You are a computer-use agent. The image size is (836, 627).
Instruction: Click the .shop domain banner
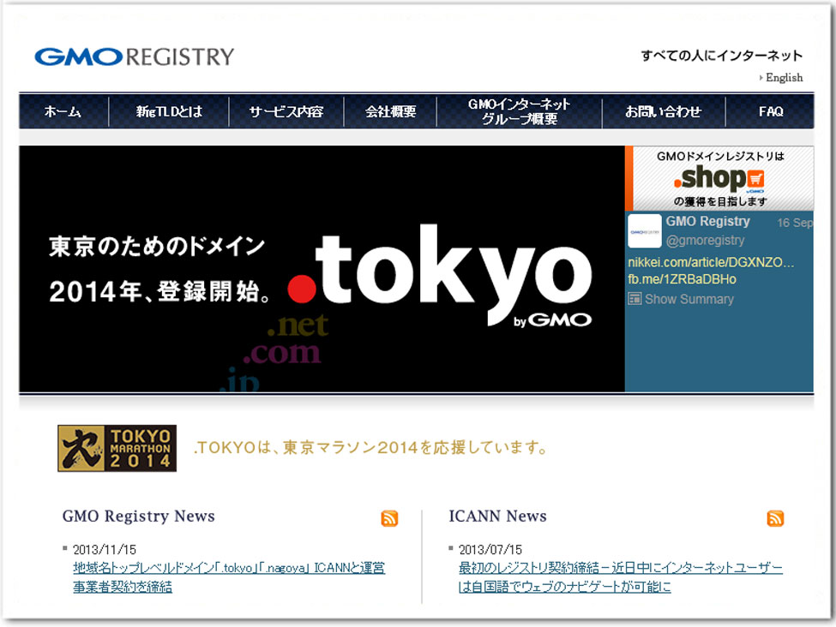click(x=719, y=178)
